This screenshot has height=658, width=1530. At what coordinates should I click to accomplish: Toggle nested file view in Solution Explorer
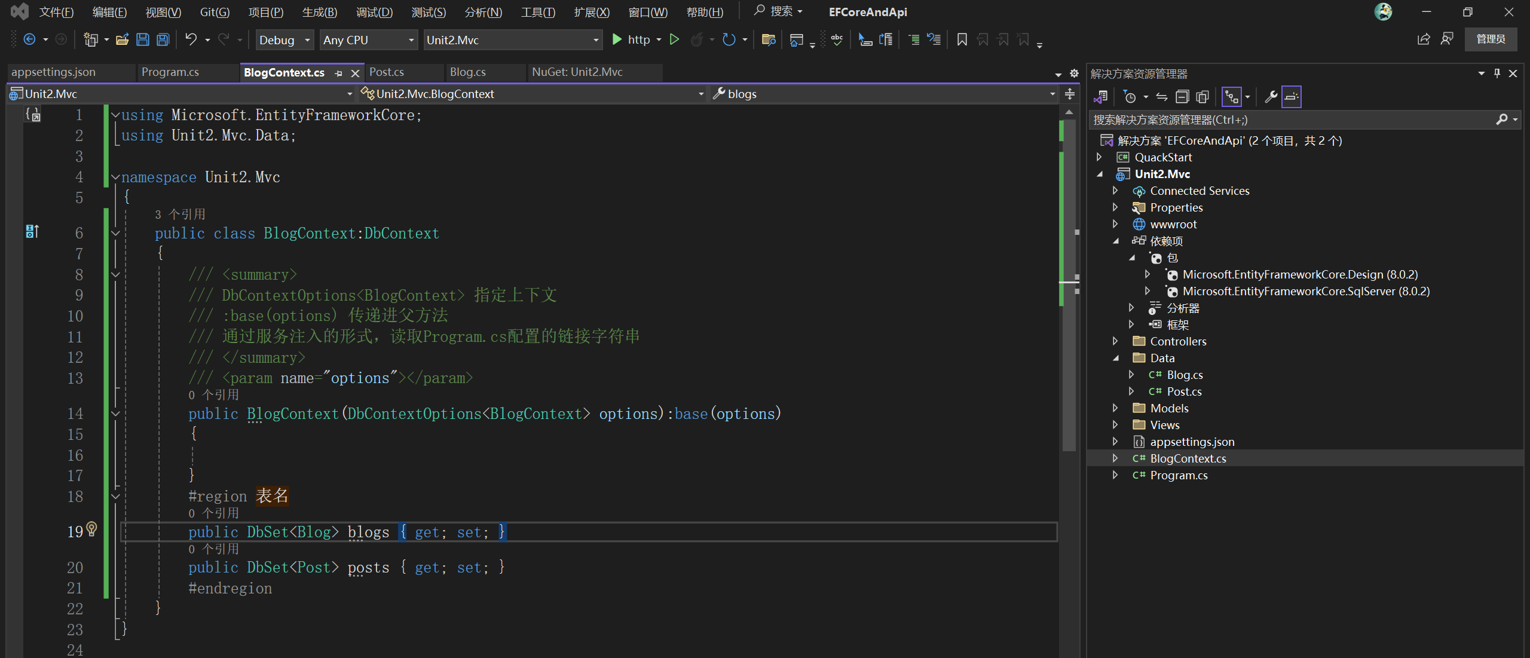[x=1231, y=97]
